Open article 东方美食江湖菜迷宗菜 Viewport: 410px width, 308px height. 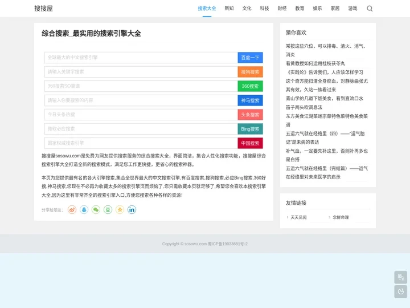click(x=327, y=120)
